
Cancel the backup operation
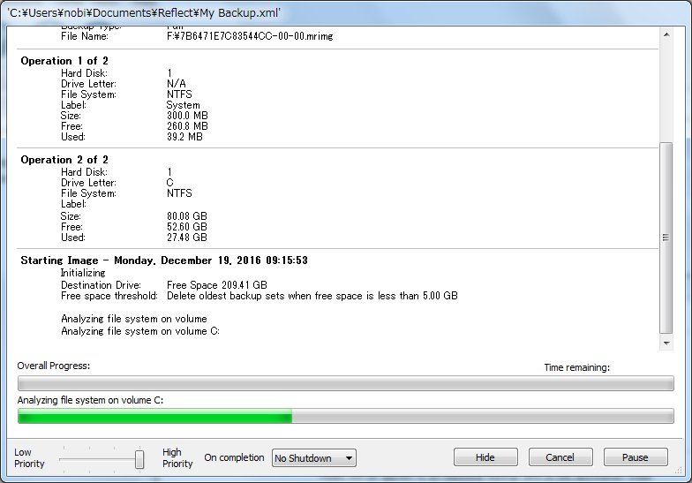(560, 457)
